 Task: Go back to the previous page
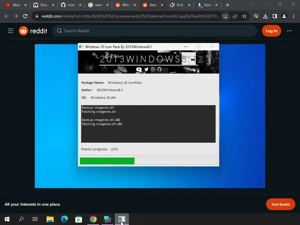click(x=6, y=16)
